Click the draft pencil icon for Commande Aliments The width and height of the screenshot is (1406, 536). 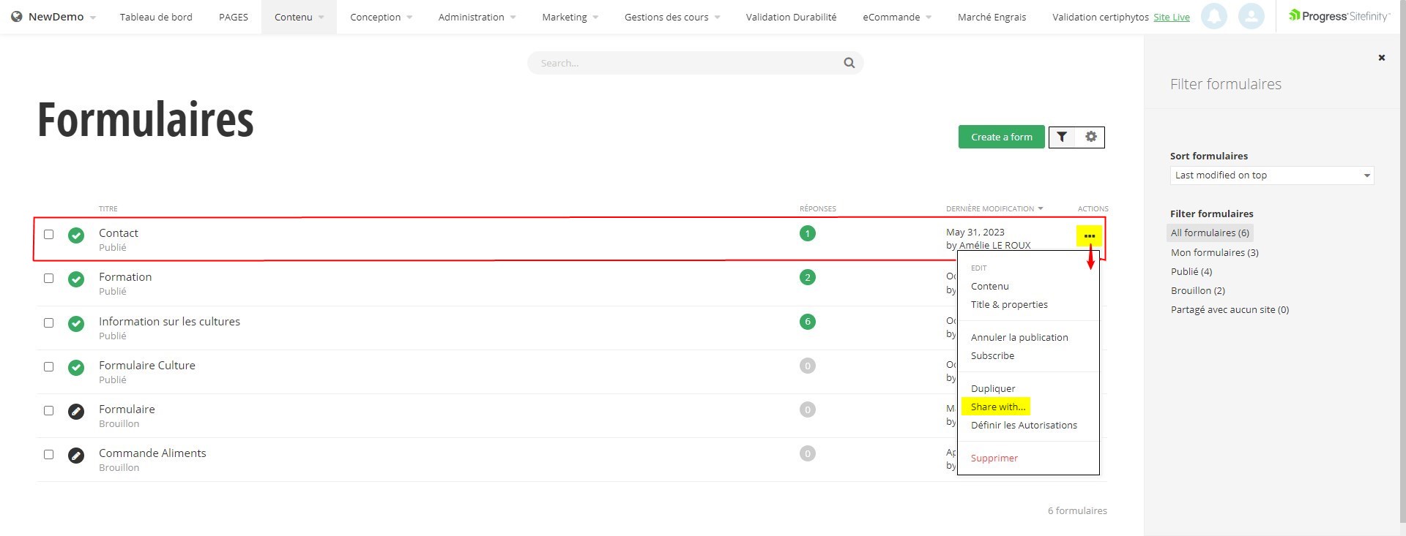[76, 455]
